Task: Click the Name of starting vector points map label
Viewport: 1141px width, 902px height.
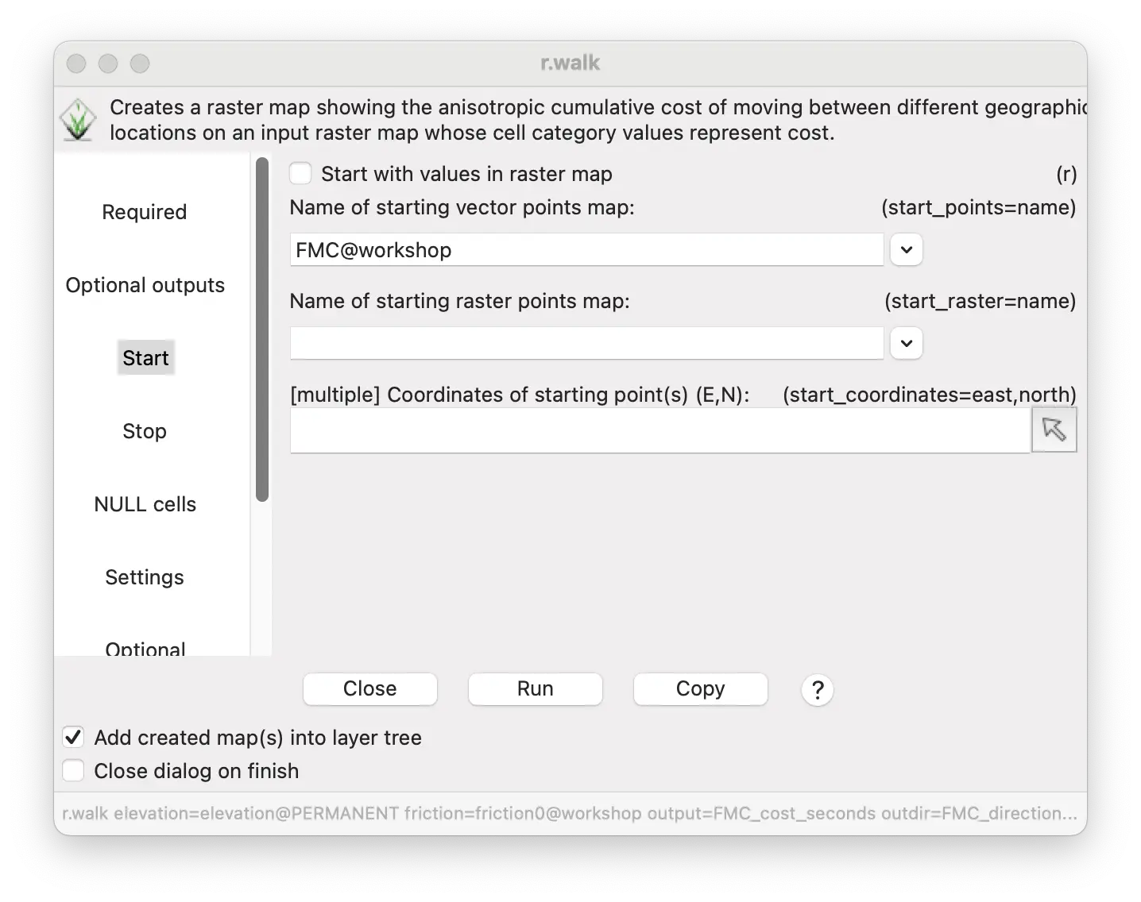Action: (462, 207)
